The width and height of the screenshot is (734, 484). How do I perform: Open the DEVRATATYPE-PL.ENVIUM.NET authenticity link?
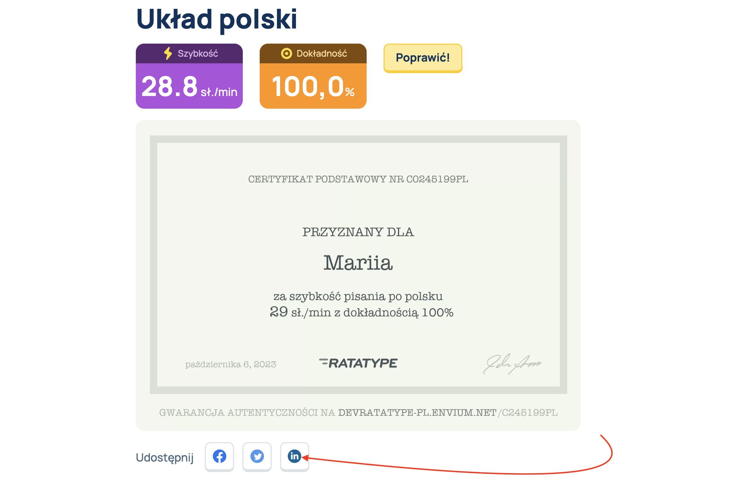click(x=417, y=413)
